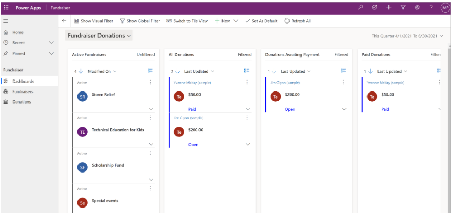Click the plus quick create icon in header
The width and height of the screenshot is (456, 218).
(x=389, y=8)
